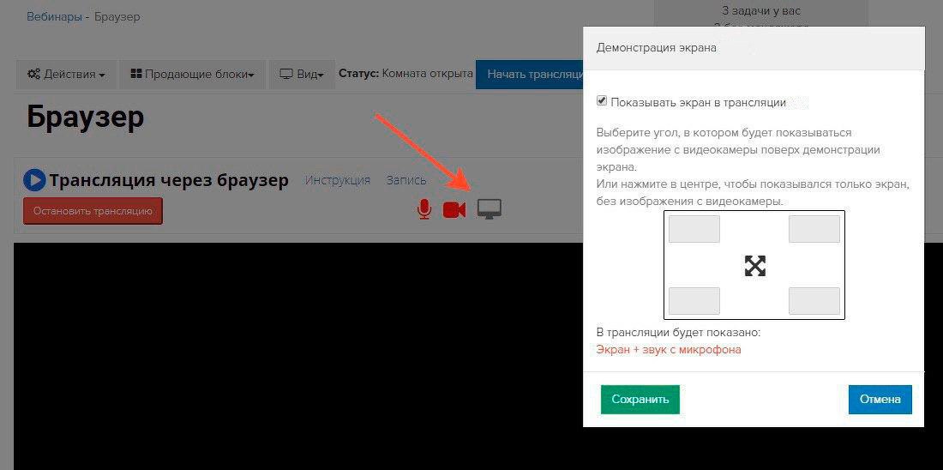Choose top-right camera corner
The height and width of the screenshot is (470, 943).
point(814,229)
